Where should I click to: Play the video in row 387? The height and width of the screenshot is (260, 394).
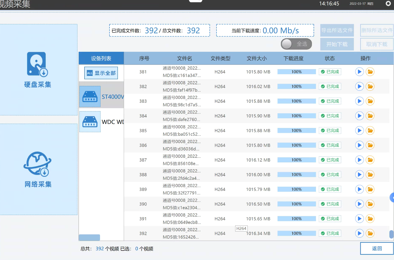pyautogui.click(x=359, y=160)
